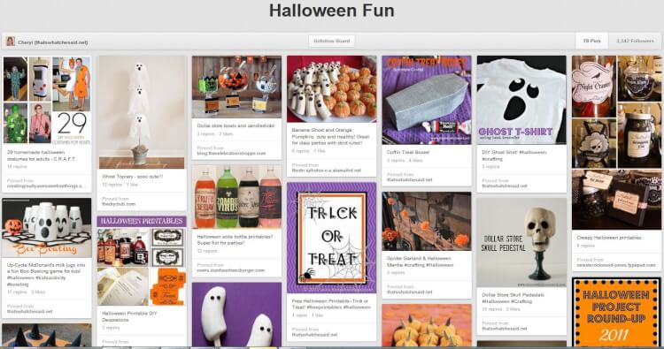Open the Ghost T-Shirt pin image
The width and height of the screenshot is (664, 349).
pos(521,100)
